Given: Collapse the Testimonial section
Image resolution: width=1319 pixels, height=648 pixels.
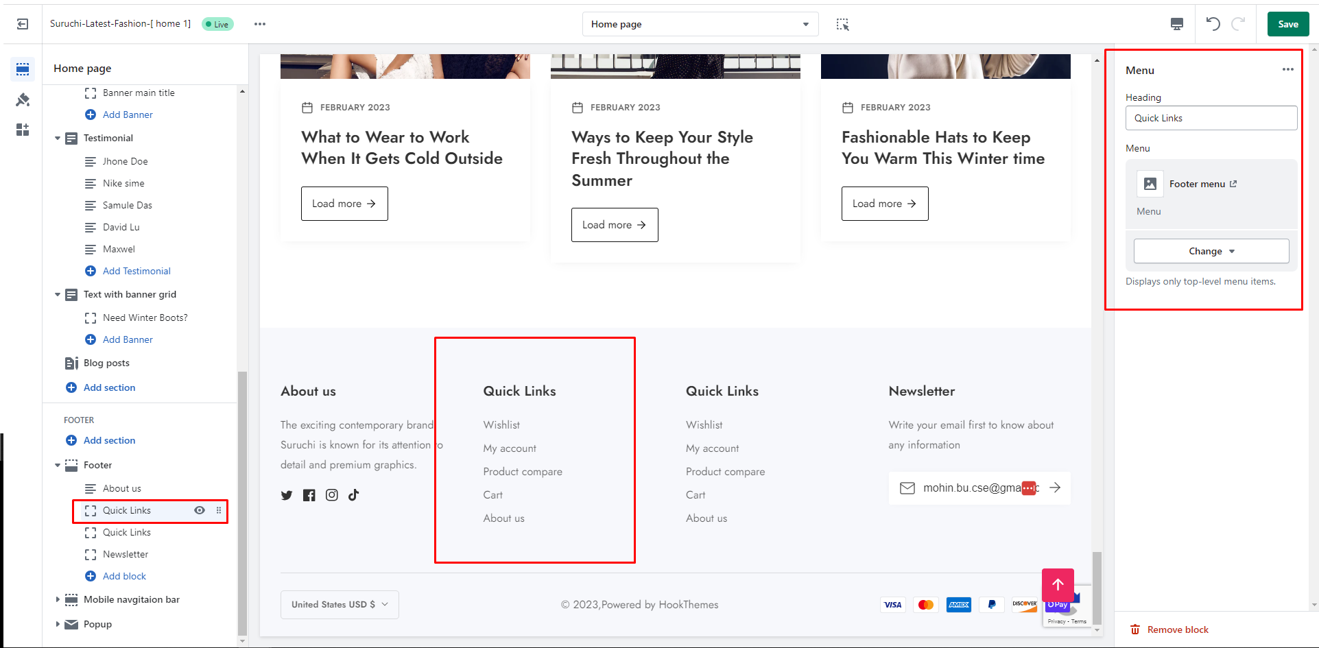Looking at the screenshot, I should (58, 139).
